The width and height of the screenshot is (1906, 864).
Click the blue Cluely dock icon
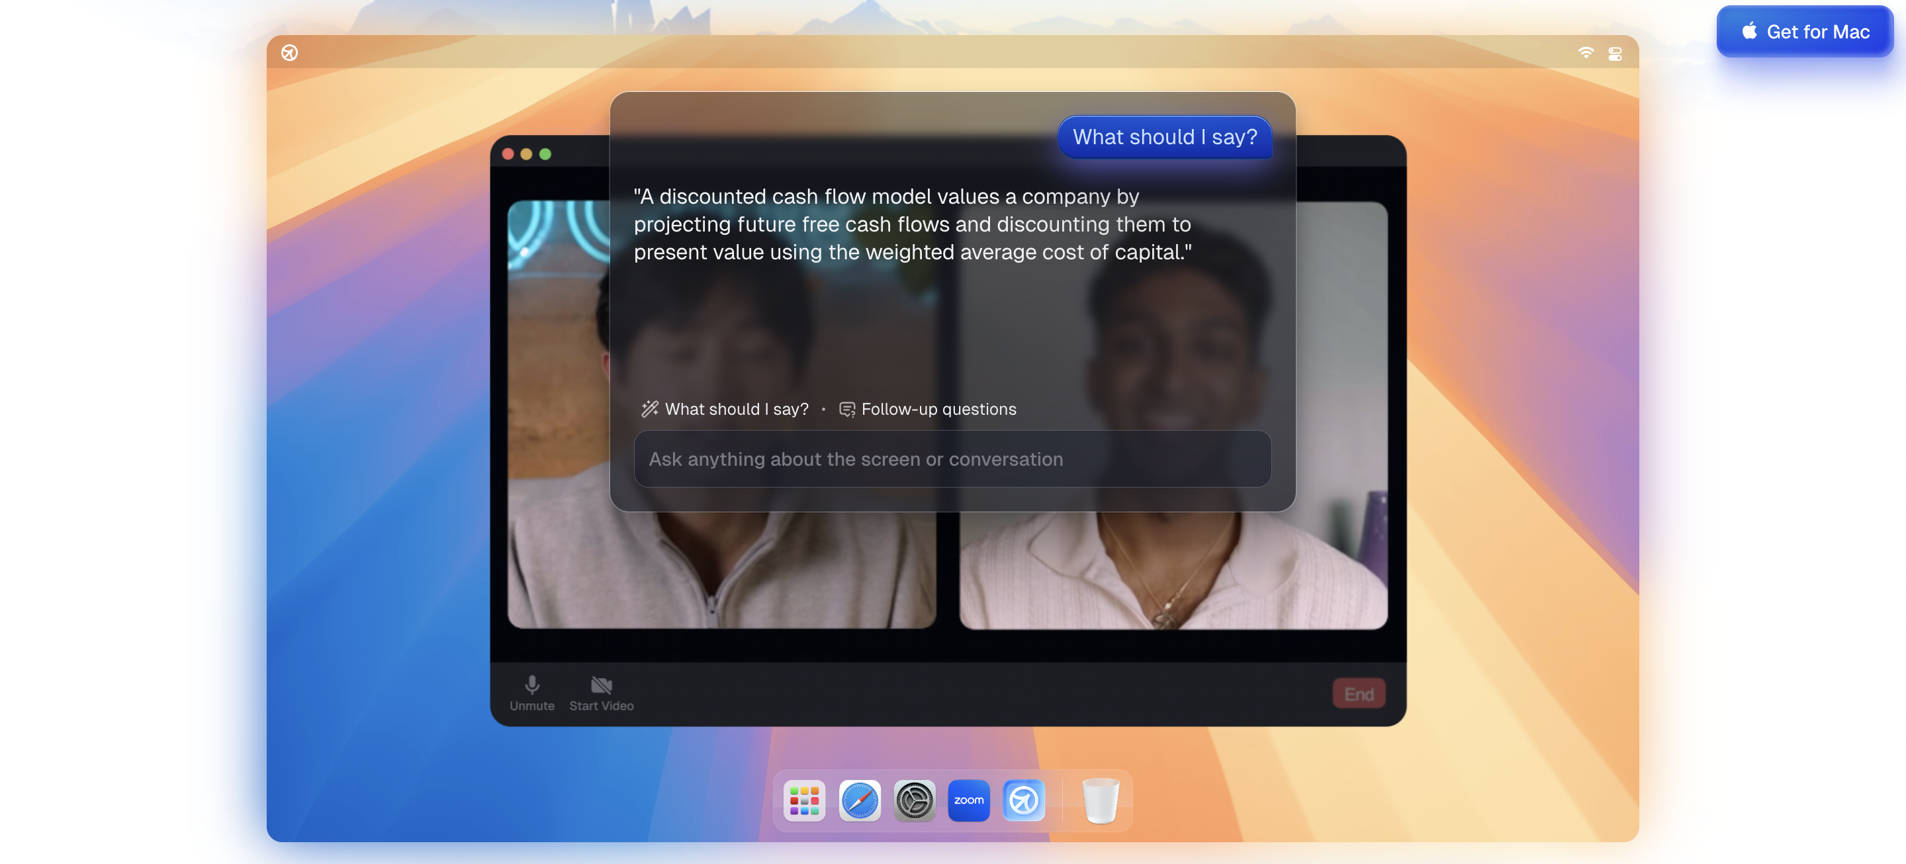(1023, 800)
